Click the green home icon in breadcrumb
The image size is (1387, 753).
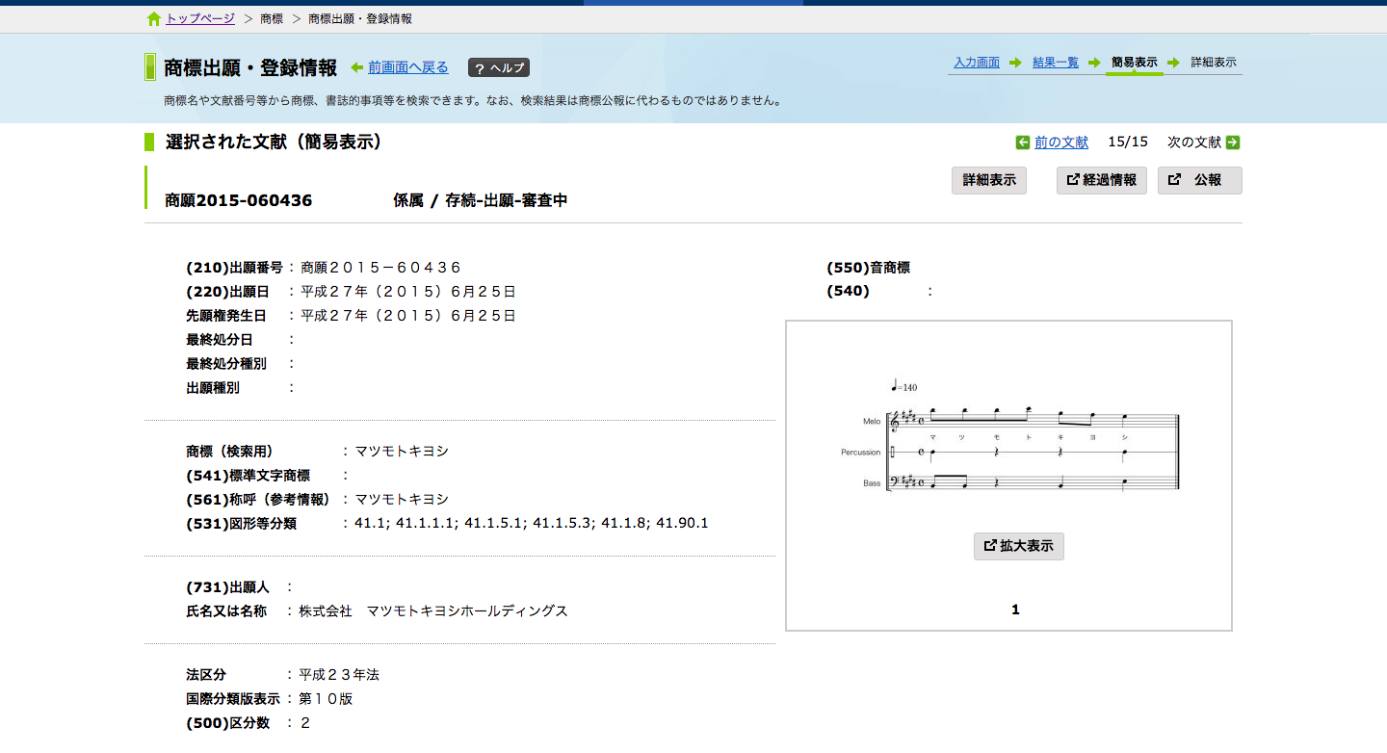pos(153,17)
